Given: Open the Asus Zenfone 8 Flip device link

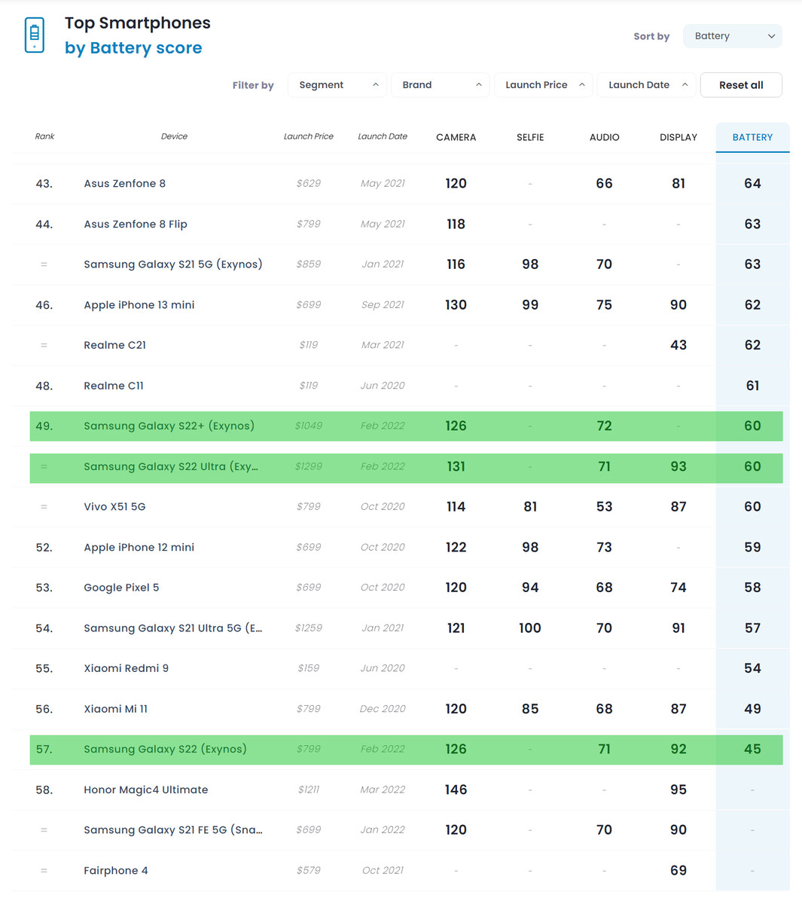Looking at the screenshot, I should pyautogui.click(x=136, y=224).
